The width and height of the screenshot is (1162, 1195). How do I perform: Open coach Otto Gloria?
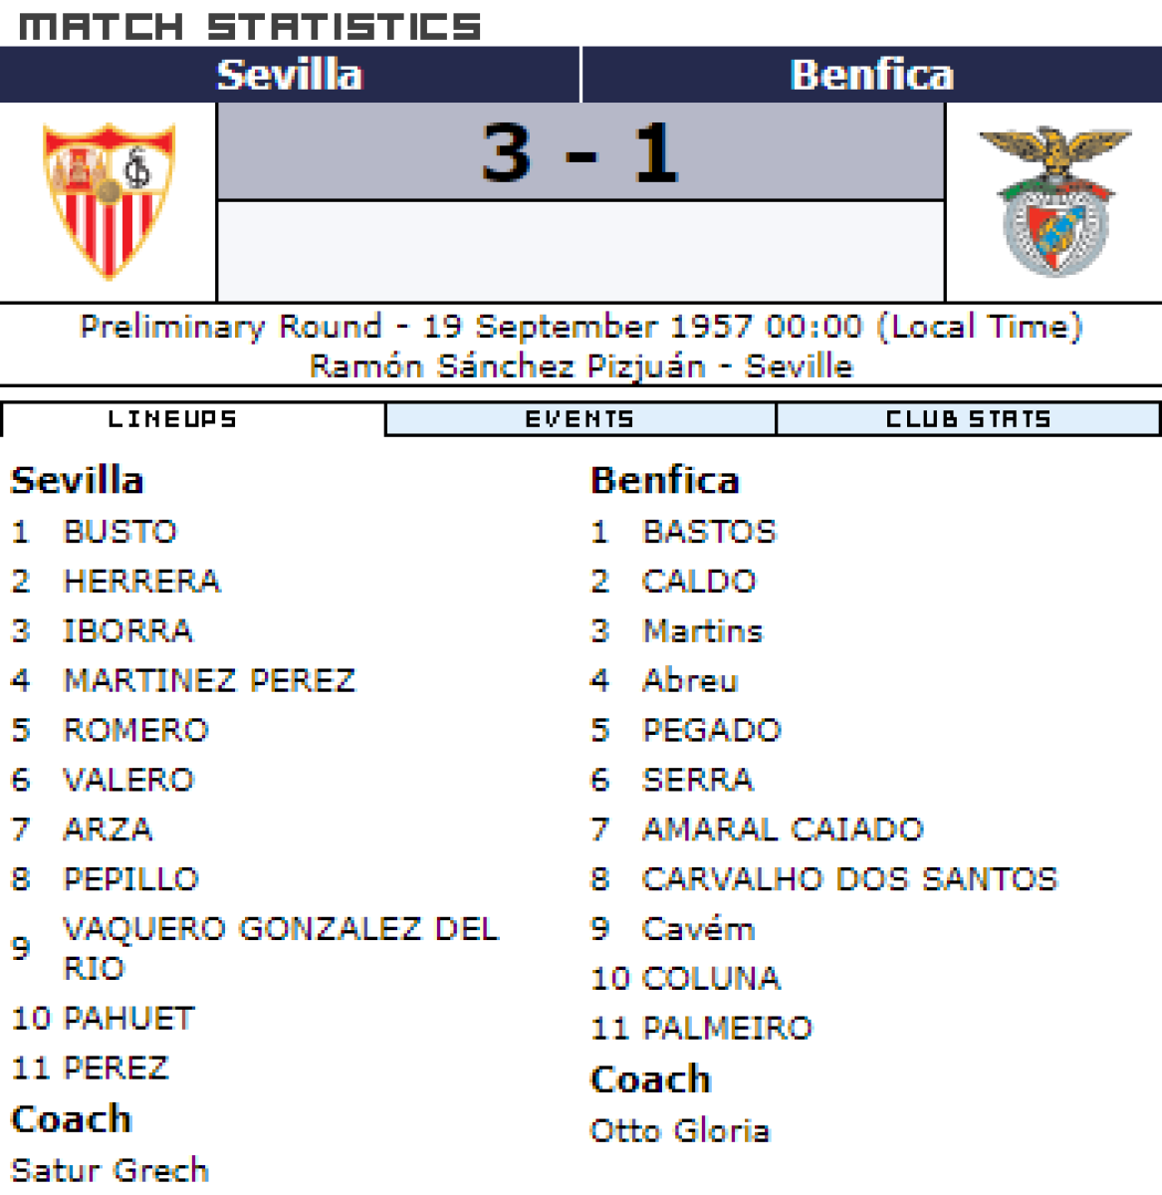tap(679, 1130)
